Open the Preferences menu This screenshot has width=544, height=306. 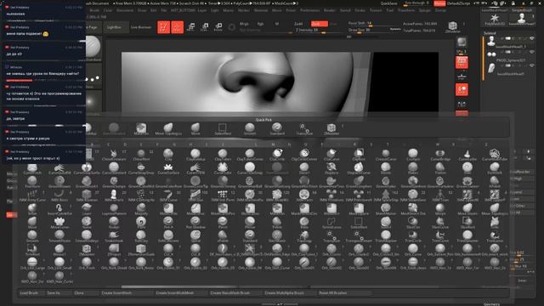click(309, 10)
